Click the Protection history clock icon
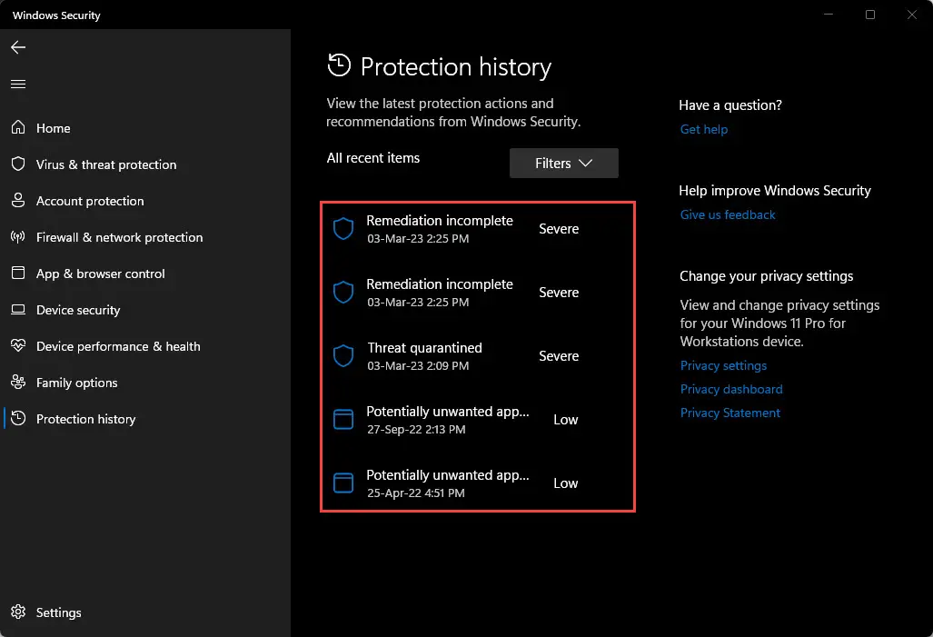The height and width of the screenshot is (637, 933). [x=17, y=419]
